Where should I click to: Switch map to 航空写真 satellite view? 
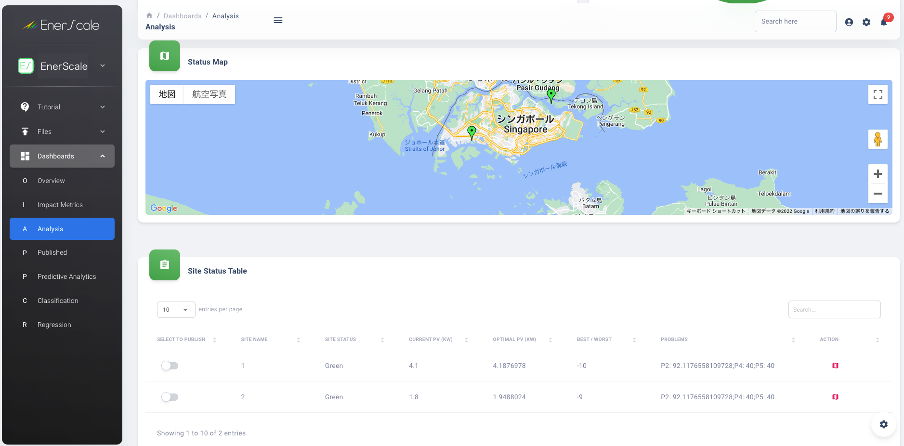[x=210, y=94]
